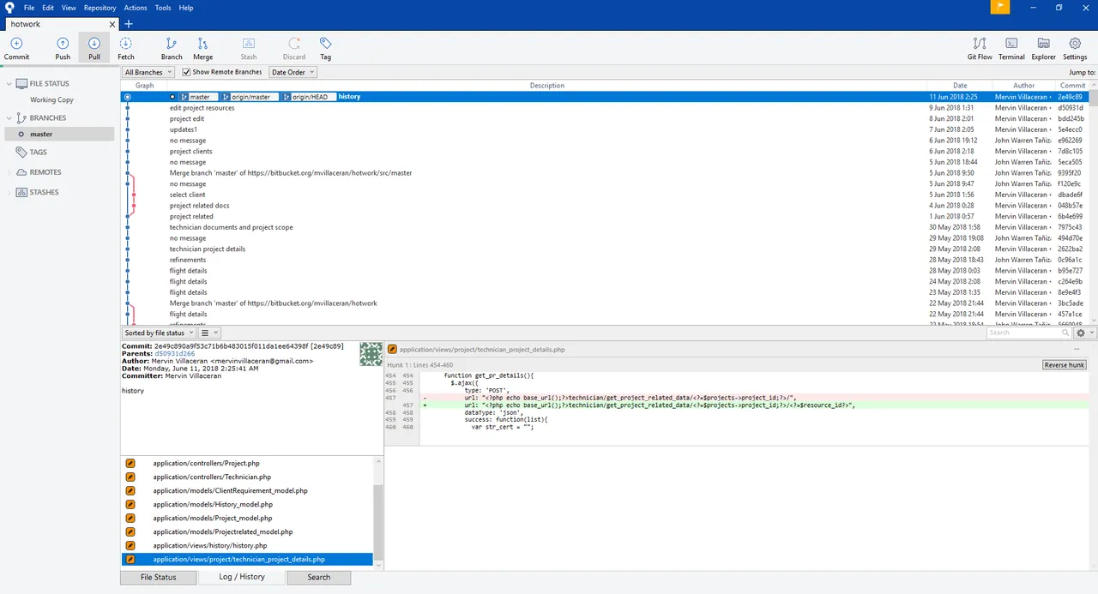Open the File menu

point(29,8)
